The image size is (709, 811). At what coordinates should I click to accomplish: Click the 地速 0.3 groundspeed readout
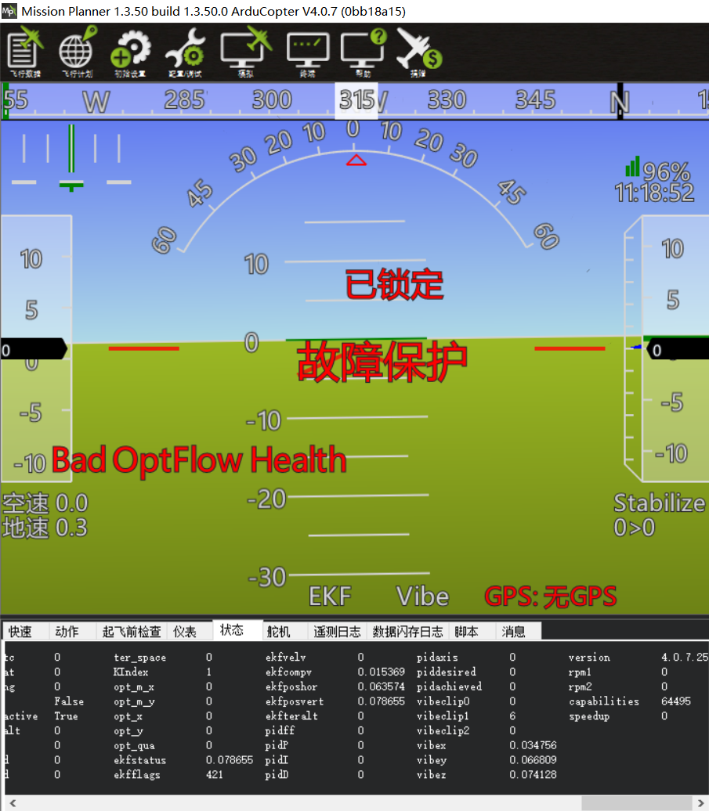click(x=45, y=528)
